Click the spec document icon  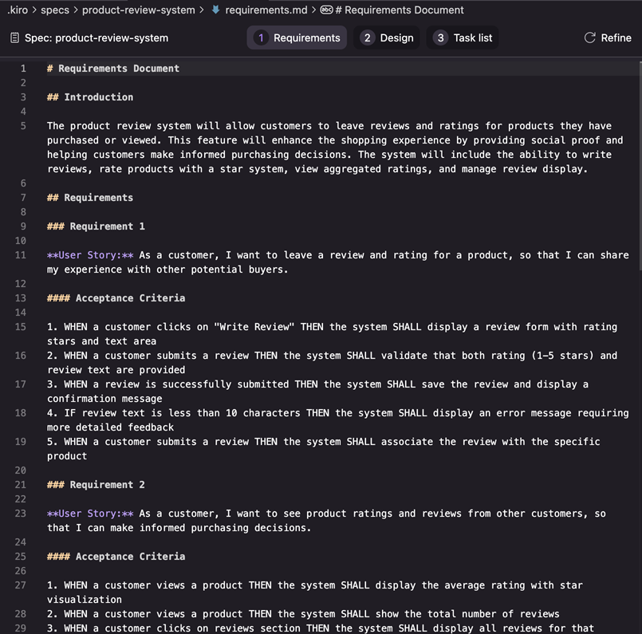pos(14,37)
